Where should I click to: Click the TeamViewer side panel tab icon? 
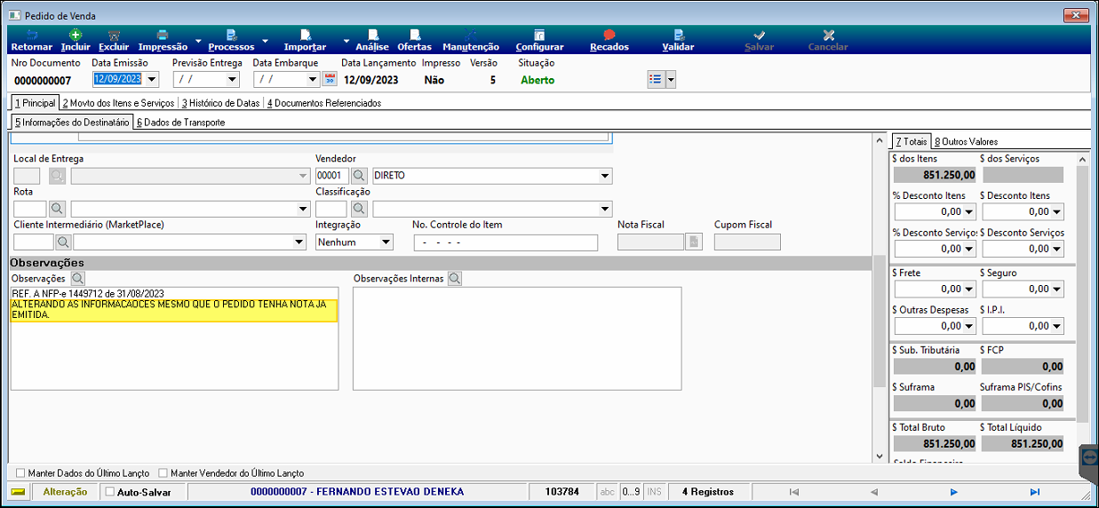click(1090, 456)
